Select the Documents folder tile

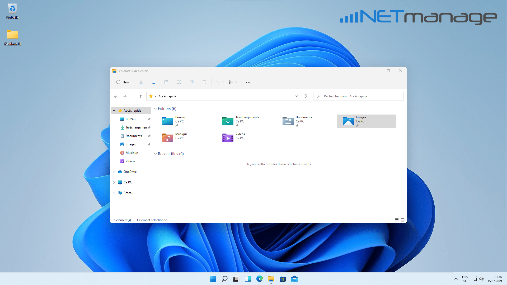pyautogui.click(x=306, y=121)
